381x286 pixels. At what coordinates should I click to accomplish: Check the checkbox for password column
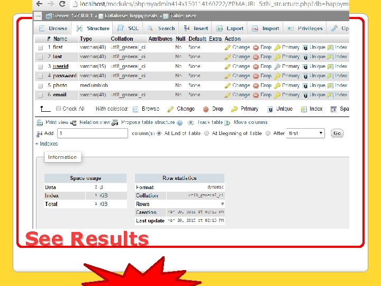point(40,76)
